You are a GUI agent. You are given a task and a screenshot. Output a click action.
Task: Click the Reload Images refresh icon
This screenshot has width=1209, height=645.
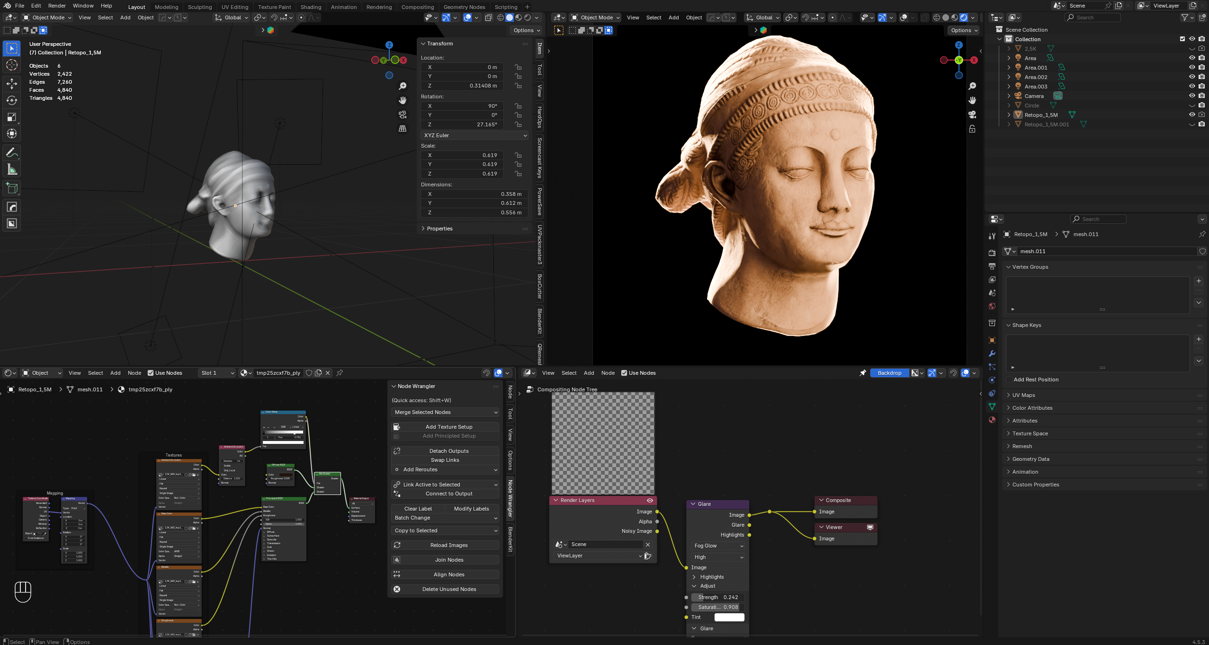point(397,545)
